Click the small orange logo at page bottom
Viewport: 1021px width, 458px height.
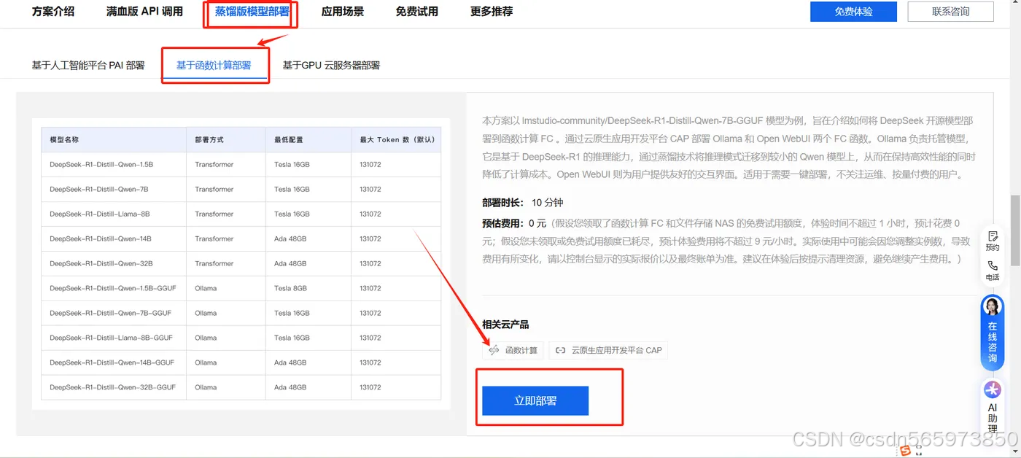pyautogui.click(x=905, y=451)
